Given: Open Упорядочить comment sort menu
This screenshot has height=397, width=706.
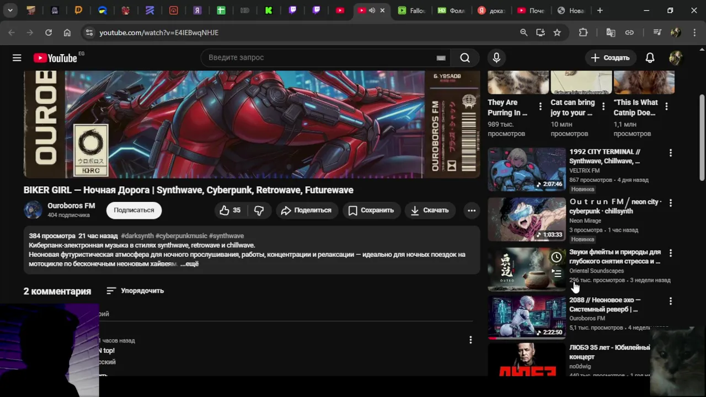Looking at the screenshot, I should (x=135, y=291).
